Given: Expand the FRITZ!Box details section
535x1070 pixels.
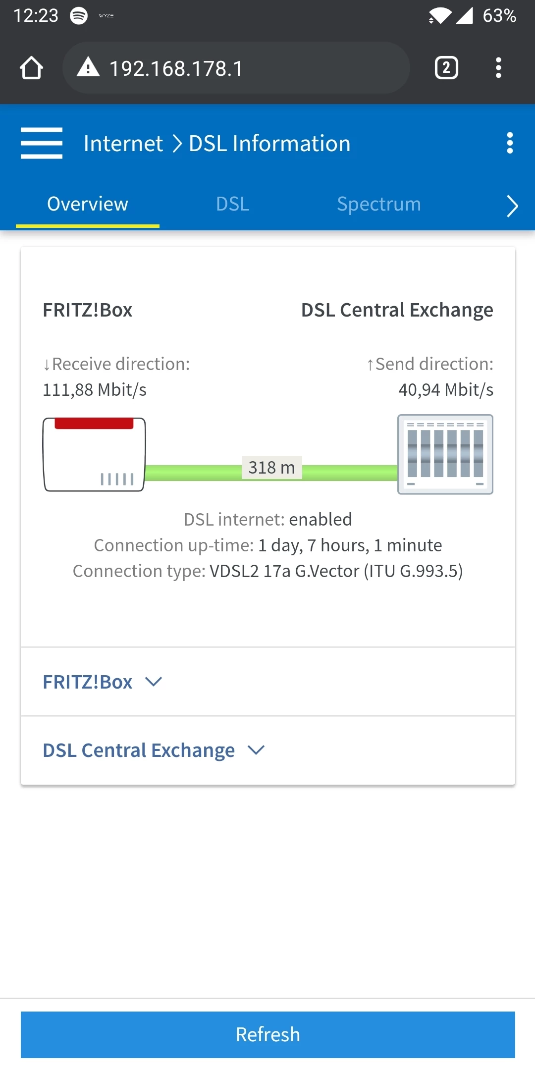Looking at the screenshot, I should (x=103, y=682).
